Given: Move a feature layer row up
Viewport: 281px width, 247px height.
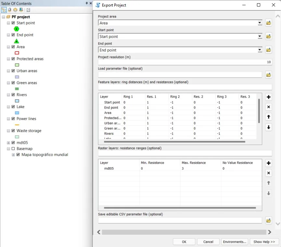Looking at the screenshot, I should pos(269,117).
